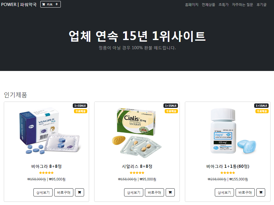Open 자주하는 질문 FAQ link
The width and height of the screenshot is (274, 205).
point(243,5)
